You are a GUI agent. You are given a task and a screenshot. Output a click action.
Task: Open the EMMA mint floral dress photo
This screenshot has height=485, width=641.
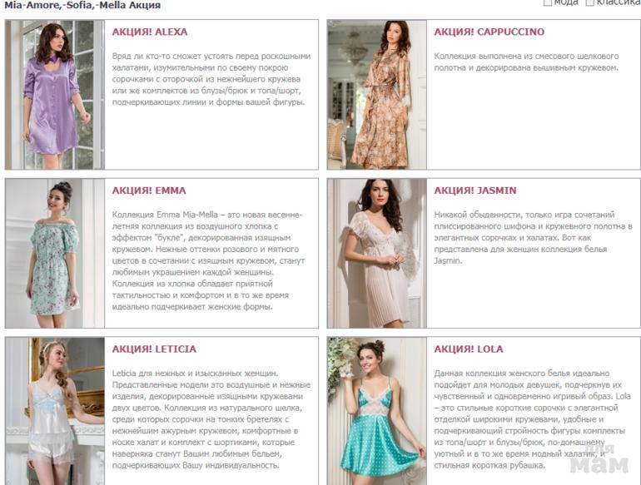click(55, 253)
